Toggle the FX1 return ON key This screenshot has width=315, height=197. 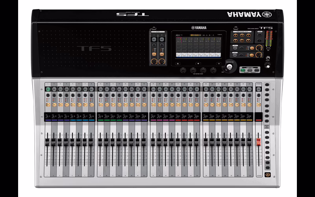(x=252, y=48)
